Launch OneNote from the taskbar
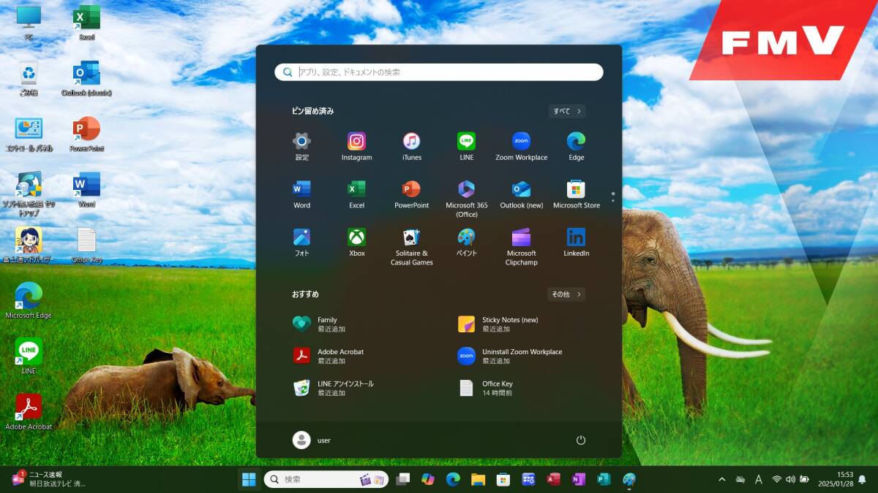The image size is (878, 493). [579, 479]
